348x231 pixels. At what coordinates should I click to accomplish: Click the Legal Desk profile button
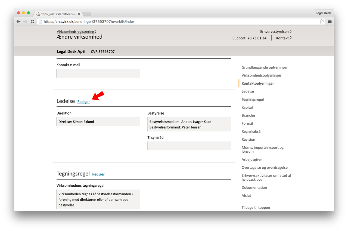(x=323, y=13)
